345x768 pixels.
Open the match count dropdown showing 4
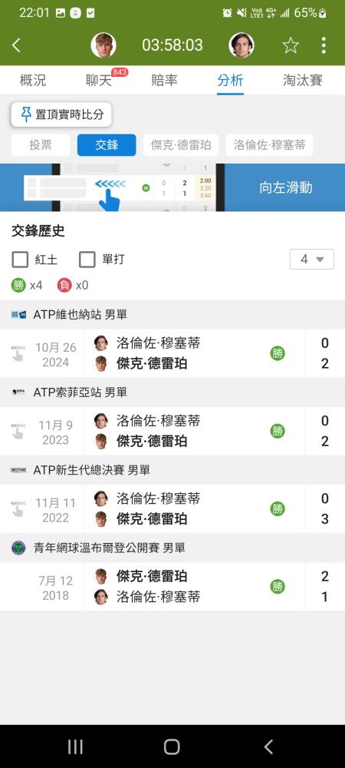pos(312,259)
